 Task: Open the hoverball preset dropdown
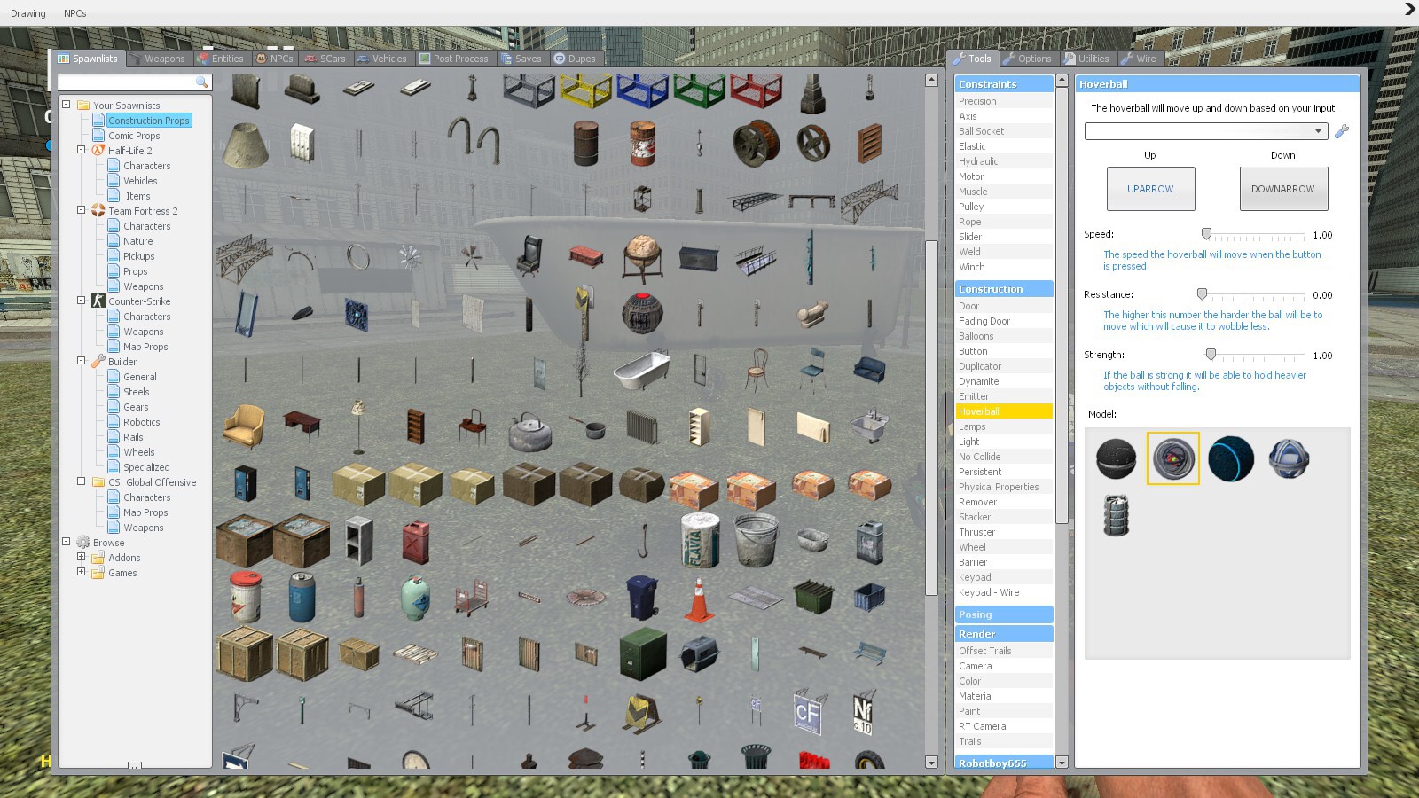[x=1318, y=131]
